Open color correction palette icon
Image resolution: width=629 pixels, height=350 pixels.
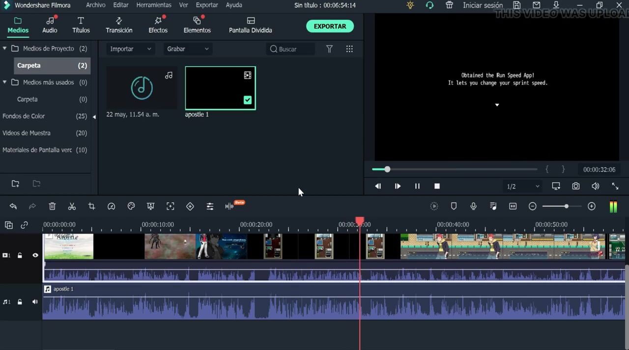click(131, 206)
